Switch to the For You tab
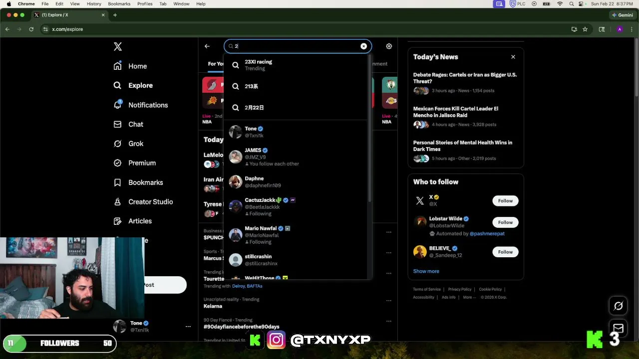639x359 pixels. pyautogui.click(x=216, y=64)
